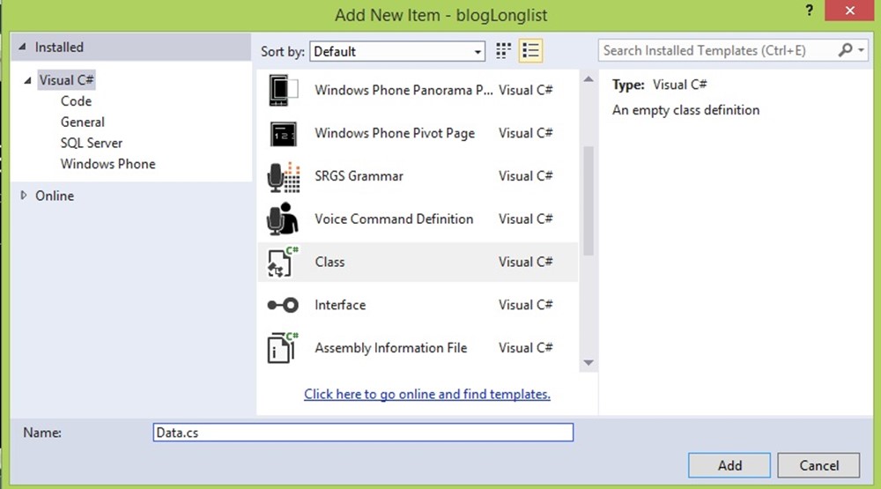Expand the Online section
Screen dimensions: 881x489
24,195
